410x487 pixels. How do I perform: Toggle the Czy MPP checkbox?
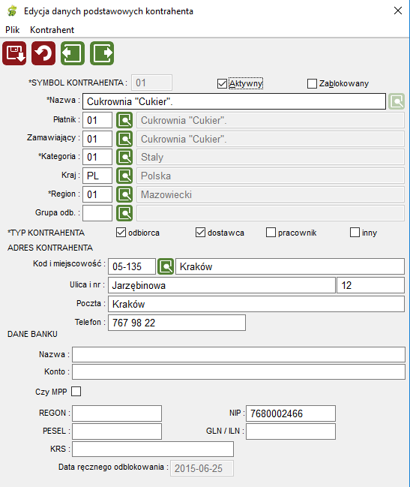(76, 392)
